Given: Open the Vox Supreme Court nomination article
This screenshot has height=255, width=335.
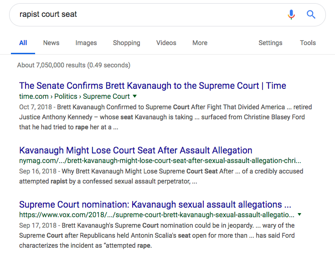Looking at the screenshot, I should pyautogui.click(x=155, y=204).
